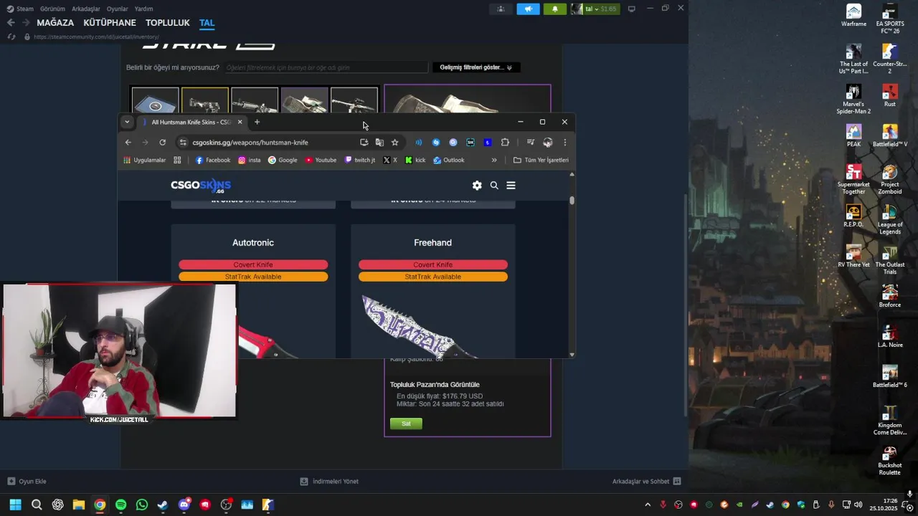The height and width of the screenshot is (516, 918).
Task: Open Steam Arkadaşlar menu
Action: click(86, 9)
